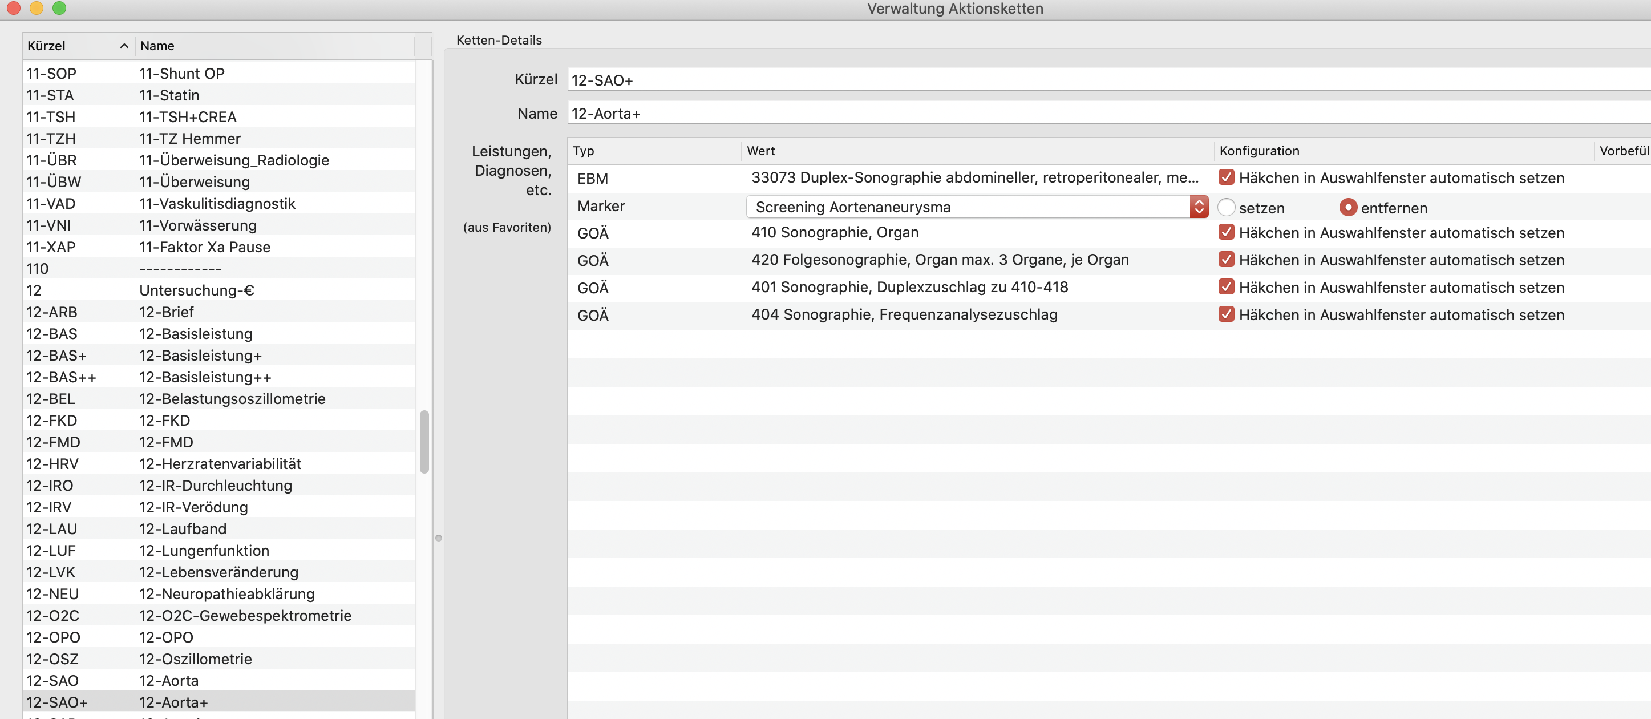
Task: Select row 12-OSZ Oszillometrie
Action: tap(219, 659)
